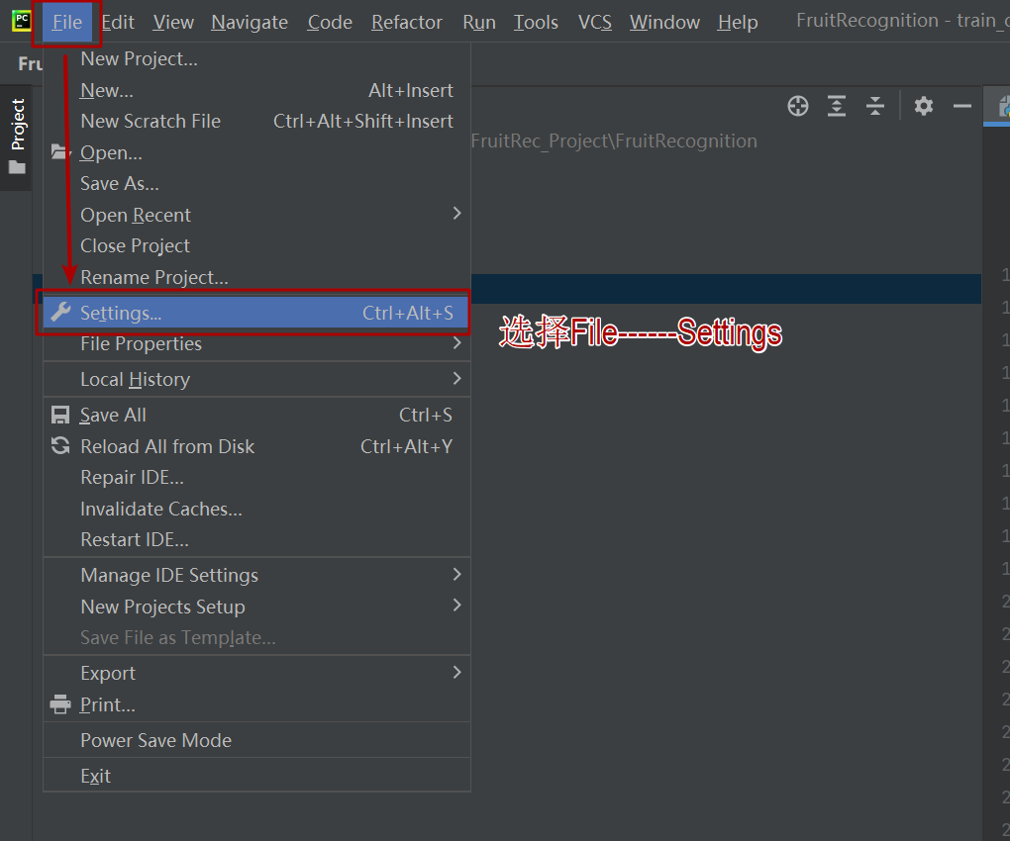Open Project panel gear options icon
Viewport: 1010px width, 841px height.
coord(923,106)
